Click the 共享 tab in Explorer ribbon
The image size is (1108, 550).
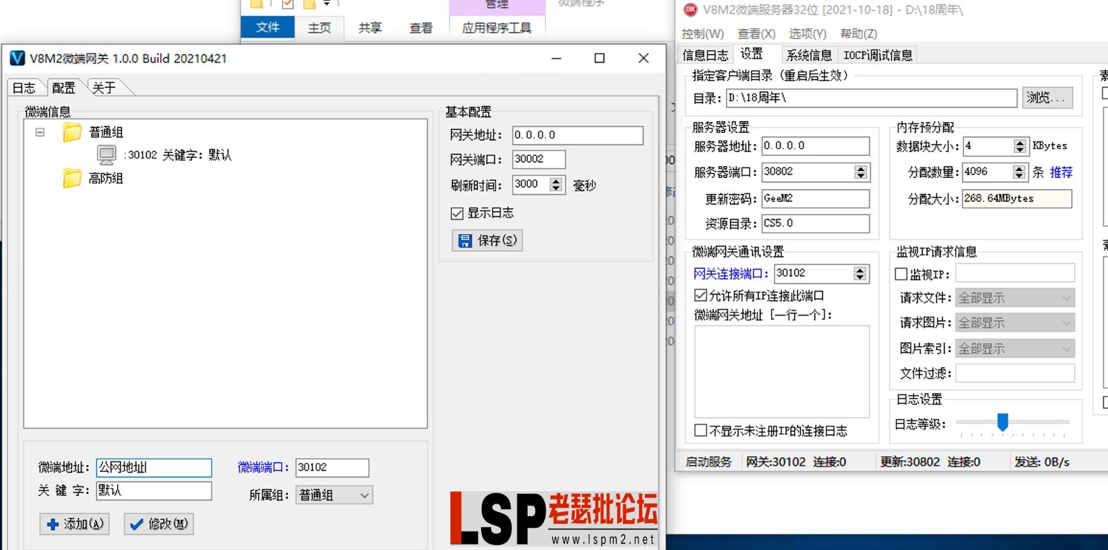(370, 28)
